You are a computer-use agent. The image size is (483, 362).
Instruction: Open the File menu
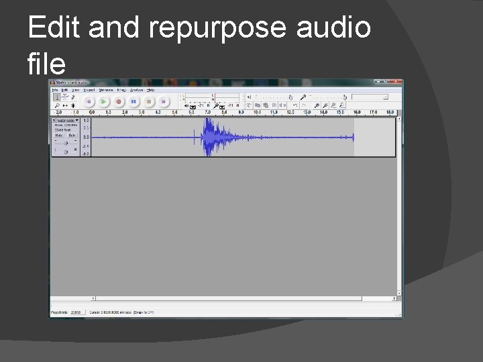pyautogui.click(x=55, y=90)
